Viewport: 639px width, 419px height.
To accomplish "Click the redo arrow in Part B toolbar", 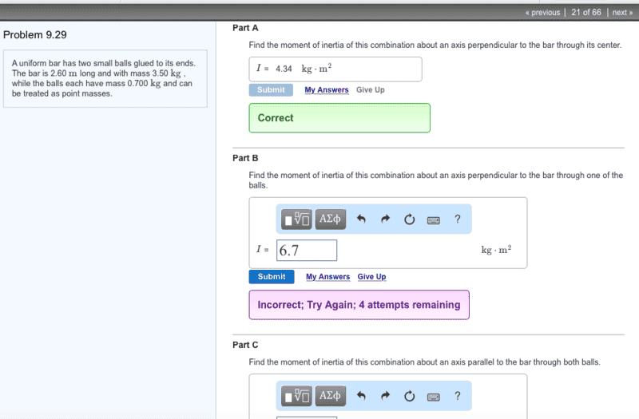I will (385, 219).
